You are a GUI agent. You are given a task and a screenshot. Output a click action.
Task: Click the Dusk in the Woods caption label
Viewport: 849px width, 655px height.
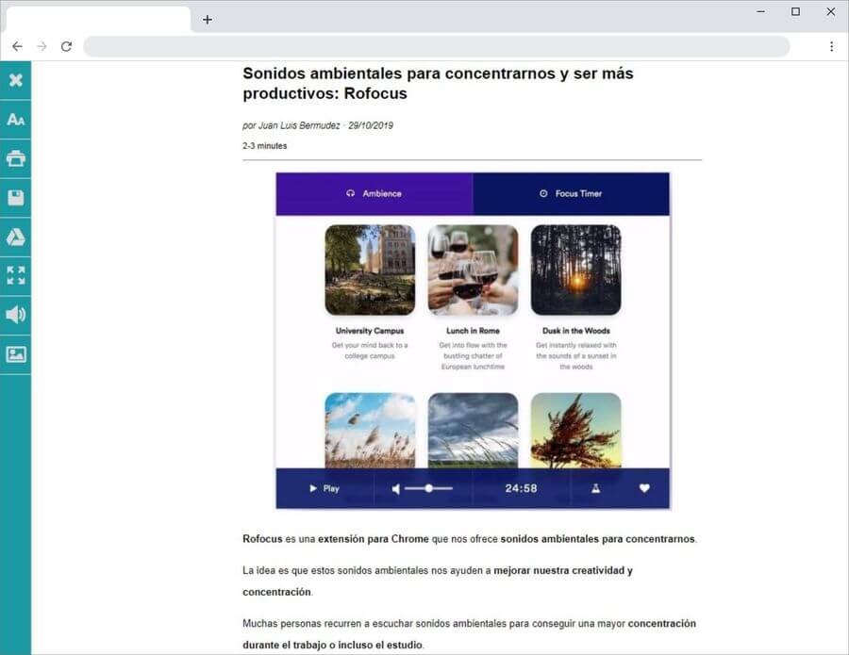pos(576,331)
